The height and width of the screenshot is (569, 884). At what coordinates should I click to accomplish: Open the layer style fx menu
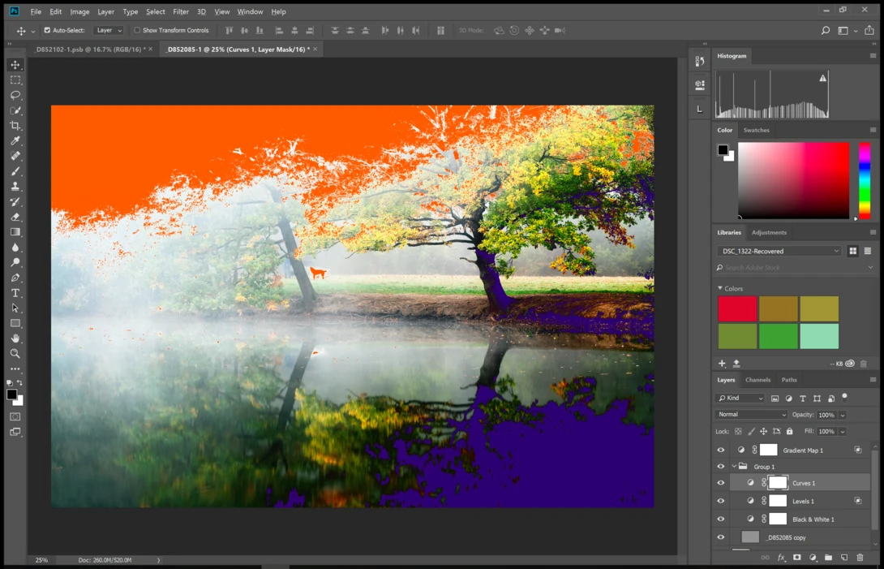pyautogui.click(x=781, y=558)
